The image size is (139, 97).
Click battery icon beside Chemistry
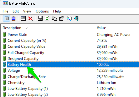pyautogui.click(x=4, y=82)
